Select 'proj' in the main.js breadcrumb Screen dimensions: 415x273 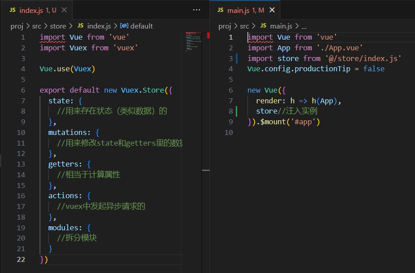tap(225, 26)
